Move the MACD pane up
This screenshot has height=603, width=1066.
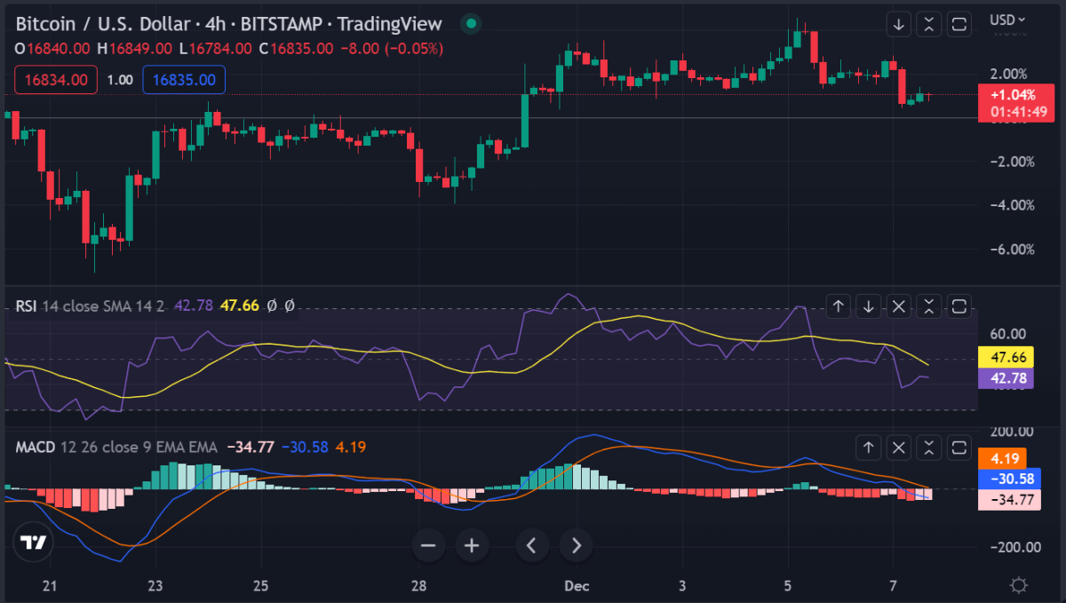point(869,447)
